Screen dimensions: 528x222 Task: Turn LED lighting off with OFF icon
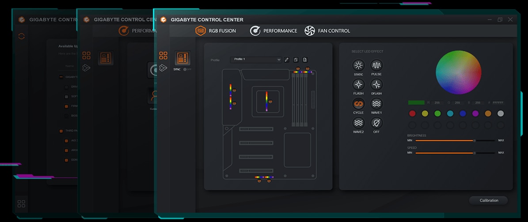(376, 123)
